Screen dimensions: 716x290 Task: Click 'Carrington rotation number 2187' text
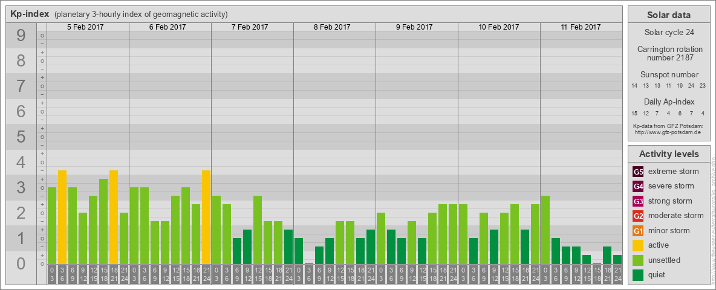click(669, 53)
